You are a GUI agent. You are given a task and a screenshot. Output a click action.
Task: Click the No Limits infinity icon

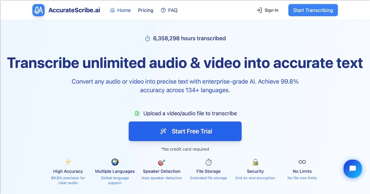coord(302,162)
